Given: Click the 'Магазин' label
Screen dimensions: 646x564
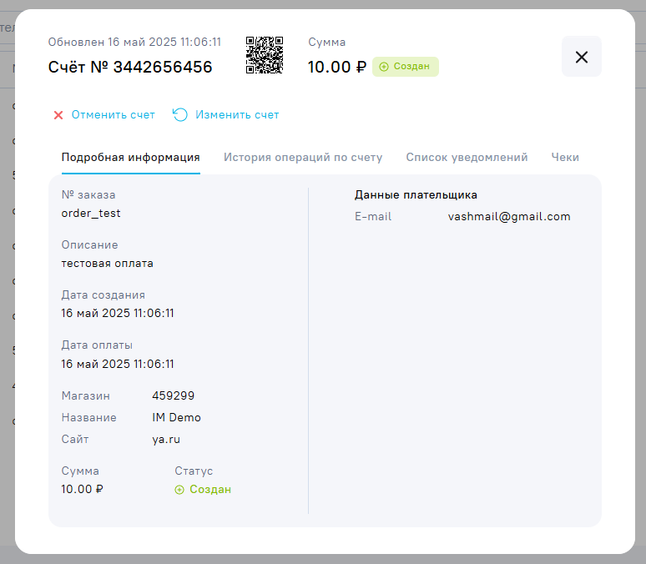Looking at the screenshot, I should click(x=86, y=396).
